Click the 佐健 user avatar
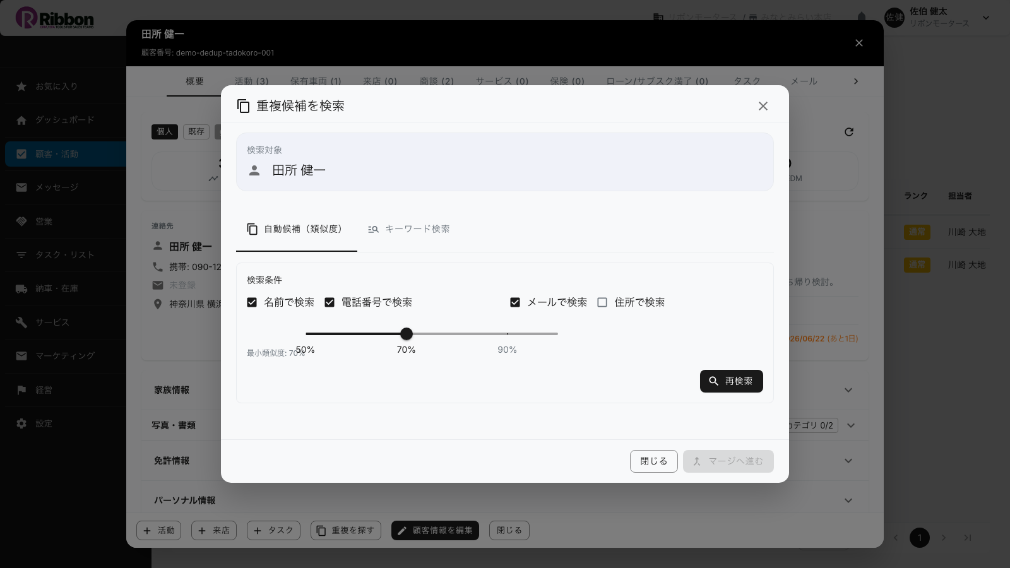Viewport: 1010px width, 568px height. click(894, 18)
